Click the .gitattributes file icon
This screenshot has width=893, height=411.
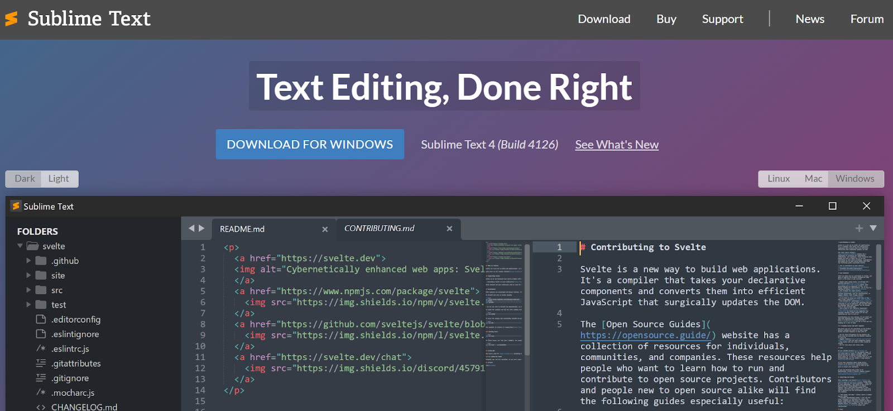coord(41,363)
